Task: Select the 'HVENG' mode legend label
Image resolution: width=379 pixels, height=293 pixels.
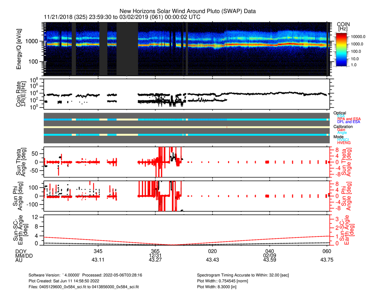Action: (x=345, y=142)
